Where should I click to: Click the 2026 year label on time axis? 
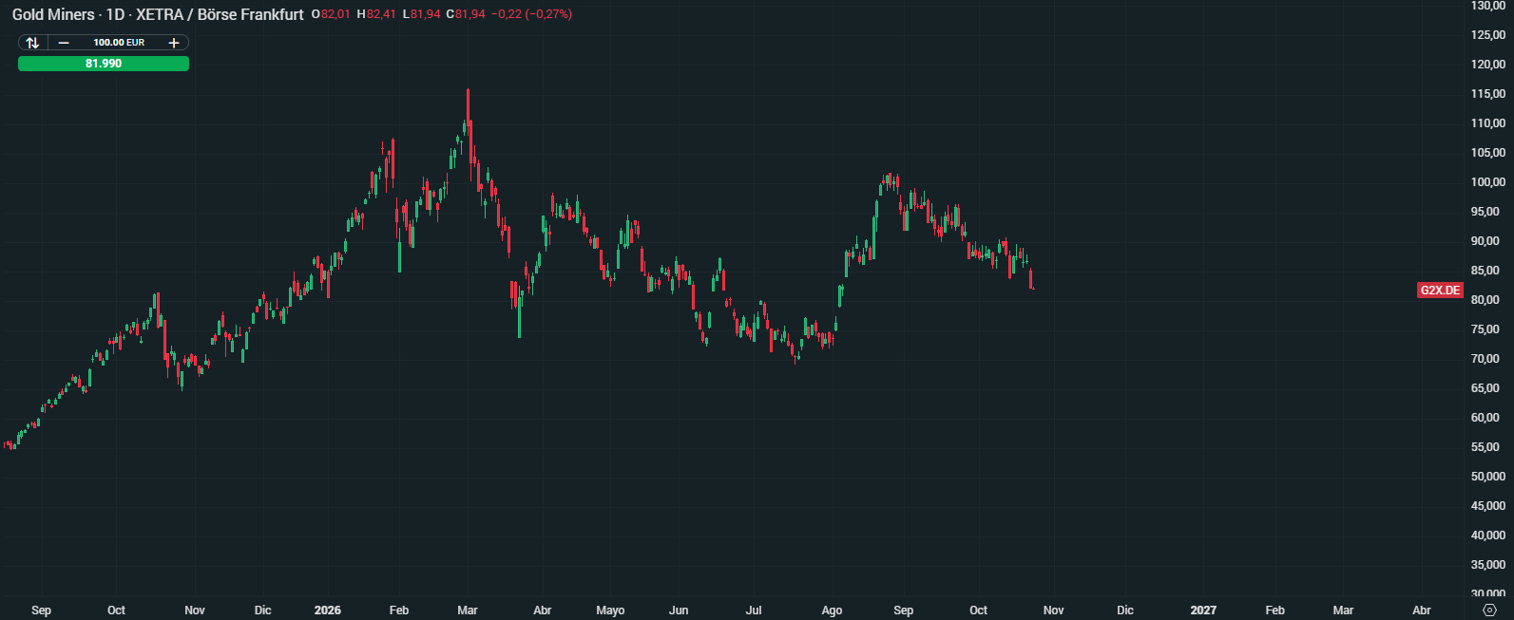(328, 611)
